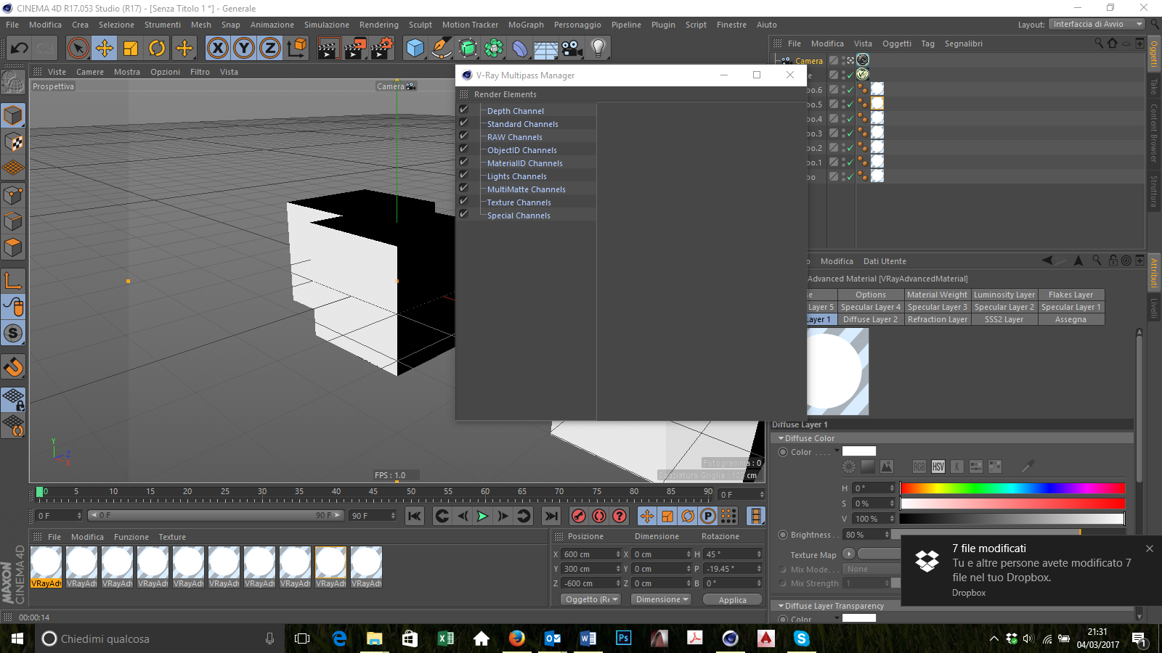The height and width of the screenshot is (653, 1162).
Task: Select the Rotate tool icon
Action: pyautogui.click(x=157, y=49)
